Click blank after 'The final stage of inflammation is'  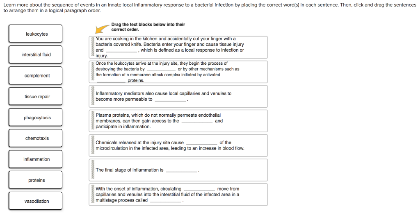click(181, 170)
